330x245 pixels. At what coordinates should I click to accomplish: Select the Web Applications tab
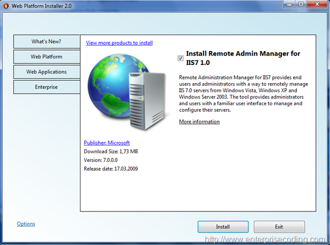(x=46, y=72)
